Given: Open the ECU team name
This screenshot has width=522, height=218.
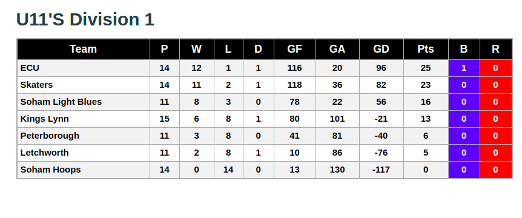Looking at the screenshot, I should tap(30, 68).
